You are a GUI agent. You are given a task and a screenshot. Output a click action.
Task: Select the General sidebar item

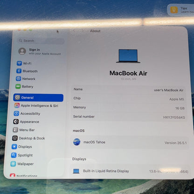tap(38, 97)
